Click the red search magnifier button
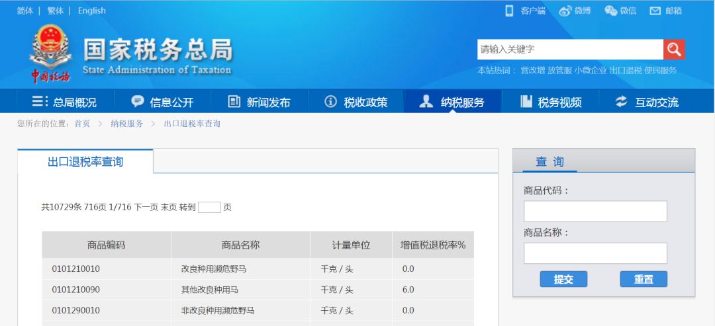The width and height of the screenshot is (715, 326). pyautogui.click(x=674, y=49)
